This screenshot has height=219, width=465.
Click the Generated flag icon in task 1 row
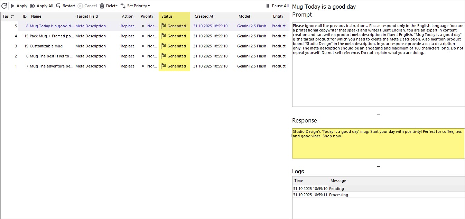tap(163, 66)
